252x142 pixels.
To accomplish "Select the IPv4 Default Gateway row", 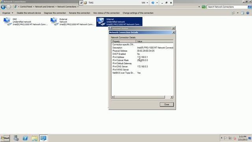I will point(142,64).
